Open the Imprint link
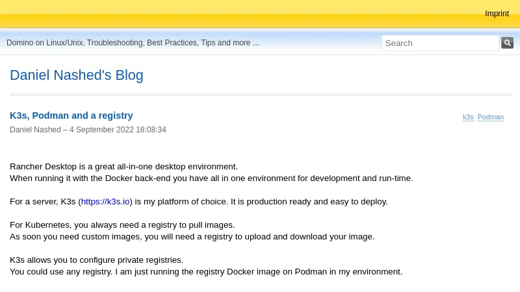The image size is (520, 292). pos(497,14)
